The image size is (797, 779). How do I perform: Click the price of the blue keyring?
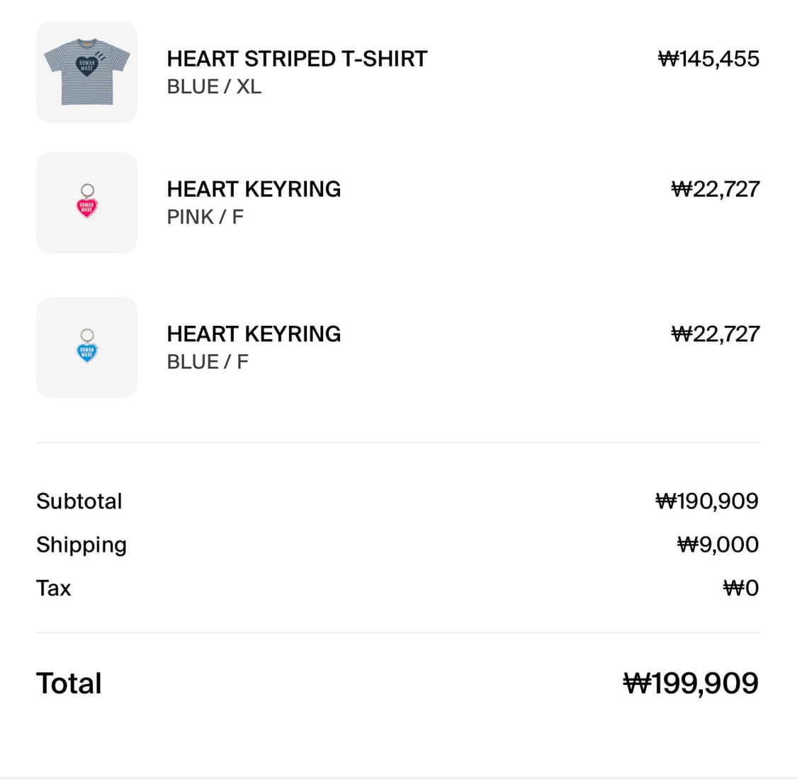[x=715, y=334]
